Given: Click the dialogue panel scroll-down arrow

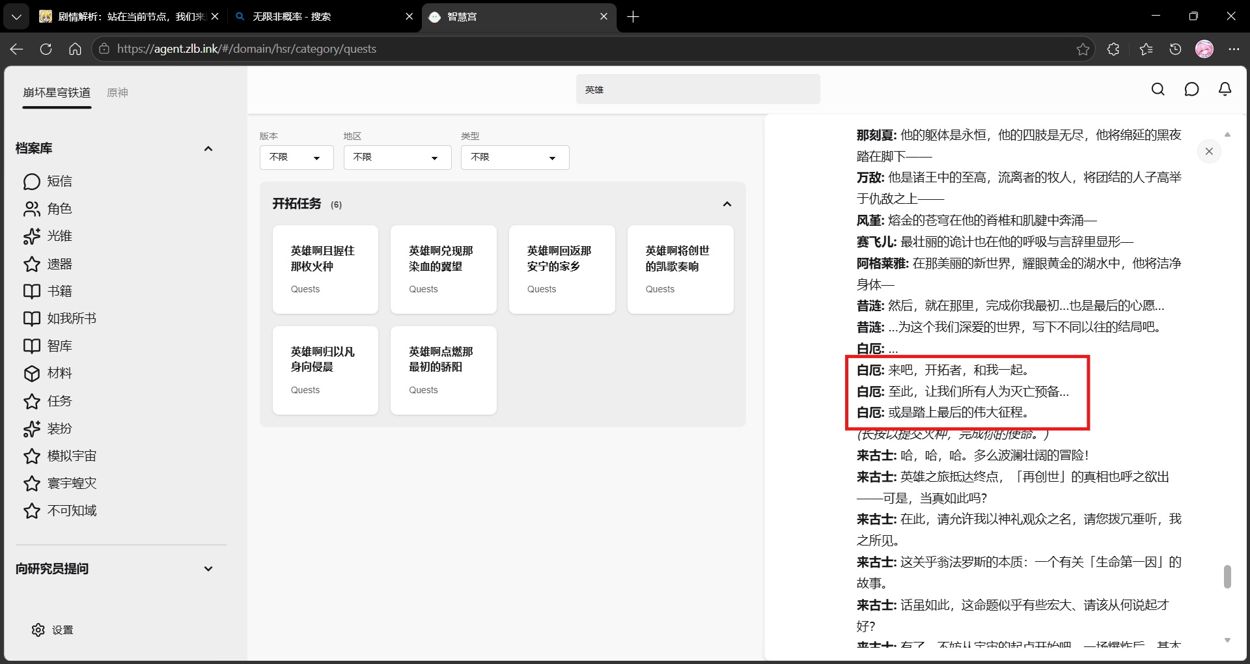Looking at the screenshot, I should 1227,641.
